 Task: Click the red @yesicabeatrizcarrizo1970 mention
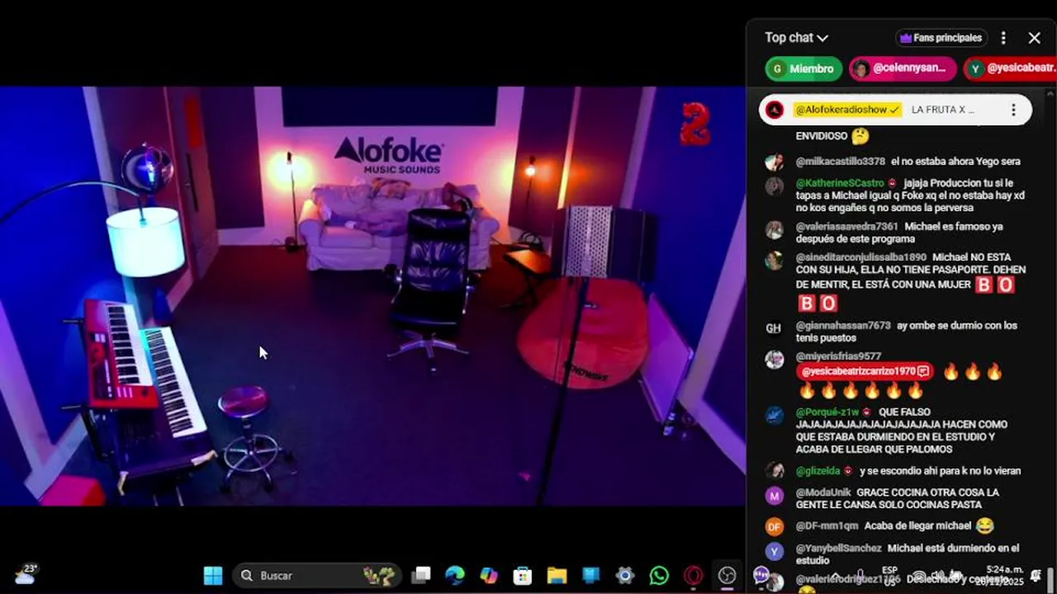pyautogui.click(x=865, y=372)
